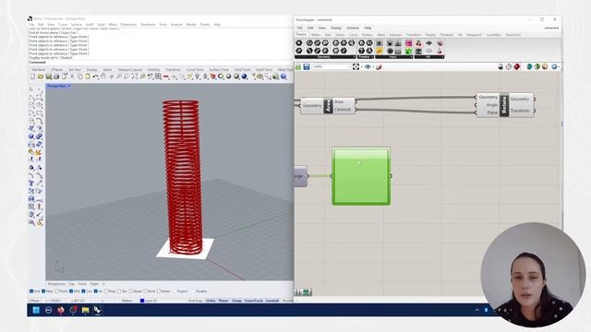The width and height of the screenshot is (591, 332).
Task: Switch to Curve Tools toolbar tab in Rhino
Action: click(195, 70)
